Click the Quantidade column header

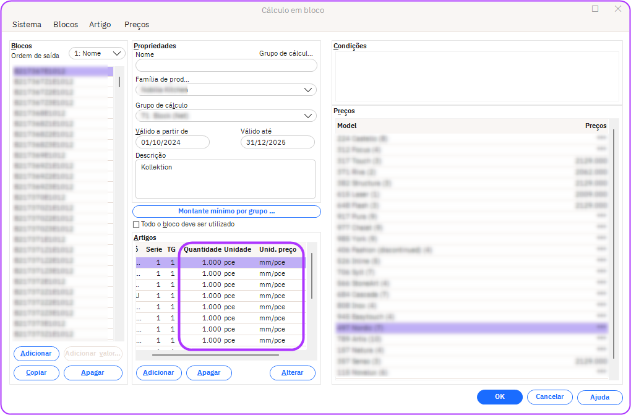click(202, 249)
